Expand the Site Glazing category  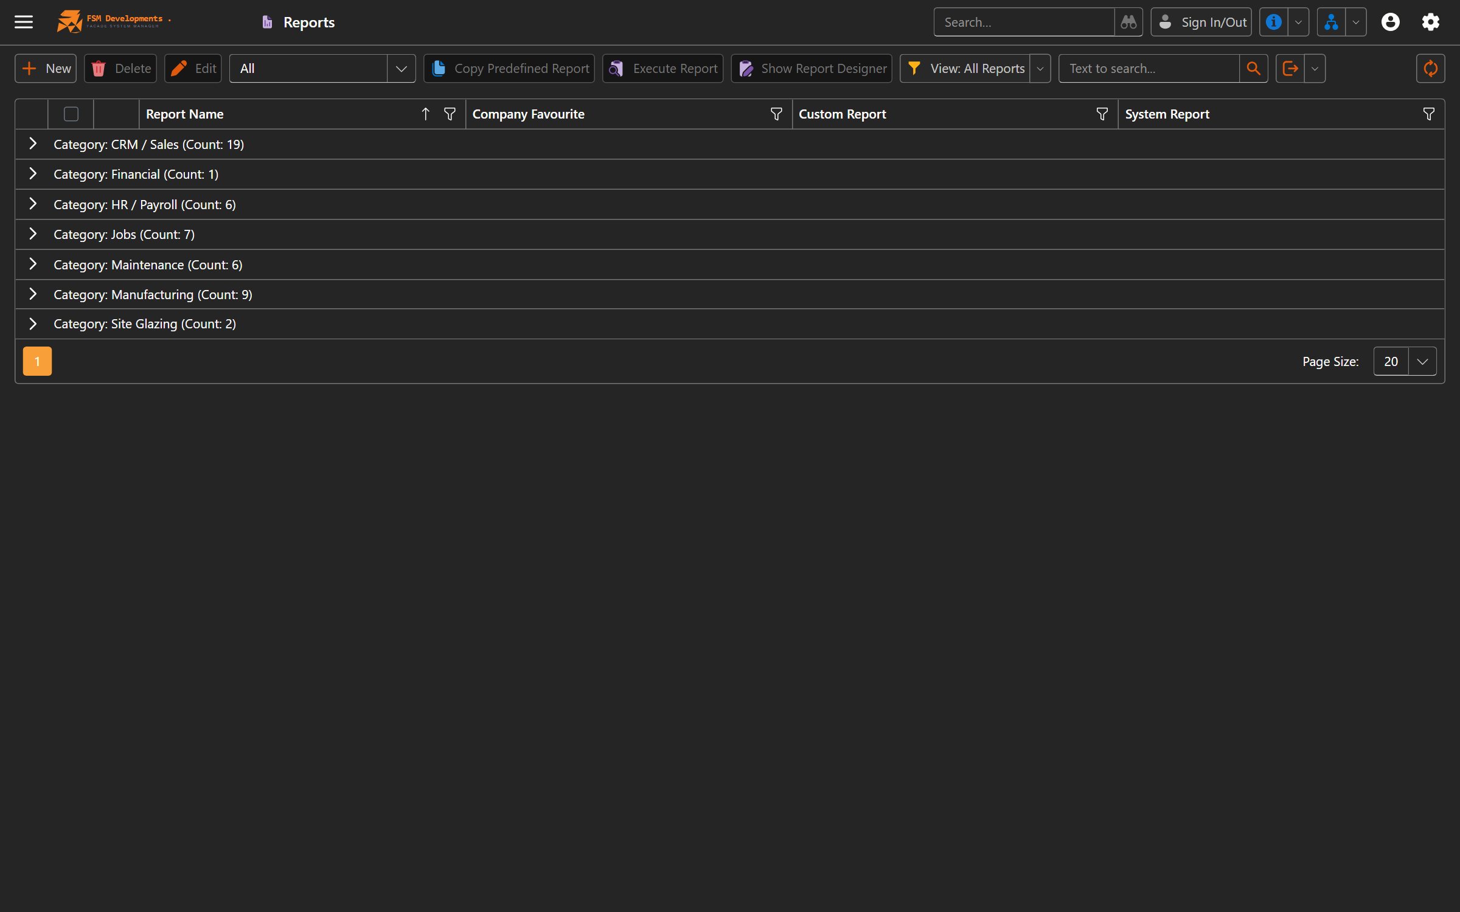(x=33, y=324)
